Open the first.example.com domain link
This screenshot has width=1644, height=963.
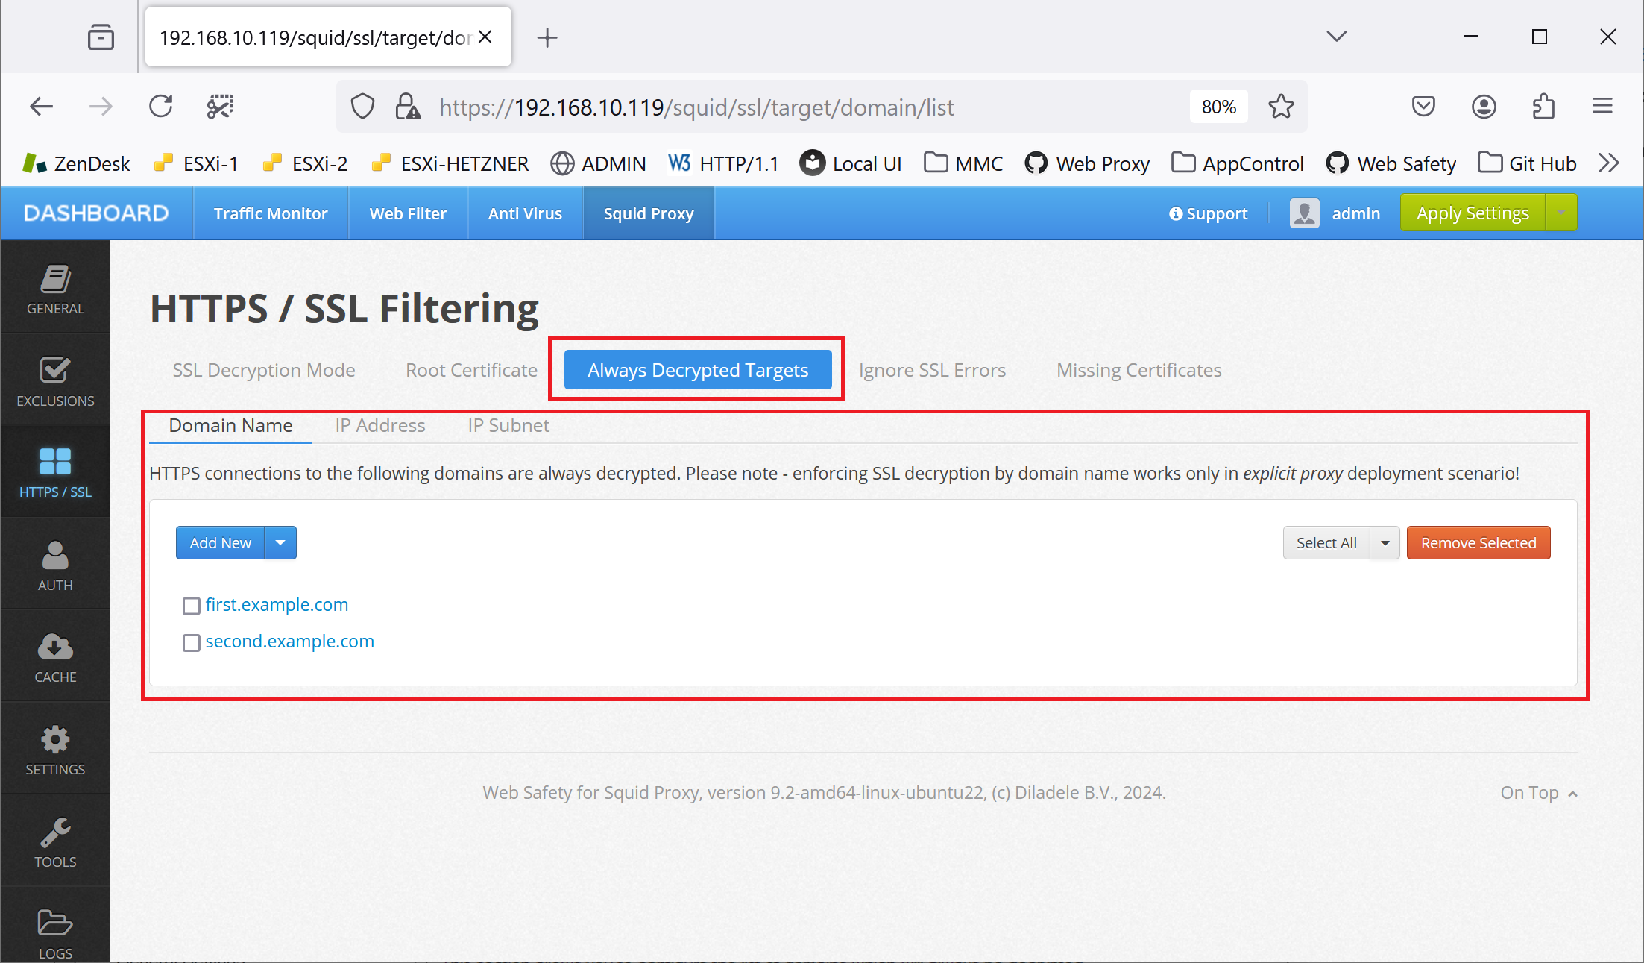(x=277, y=604)
